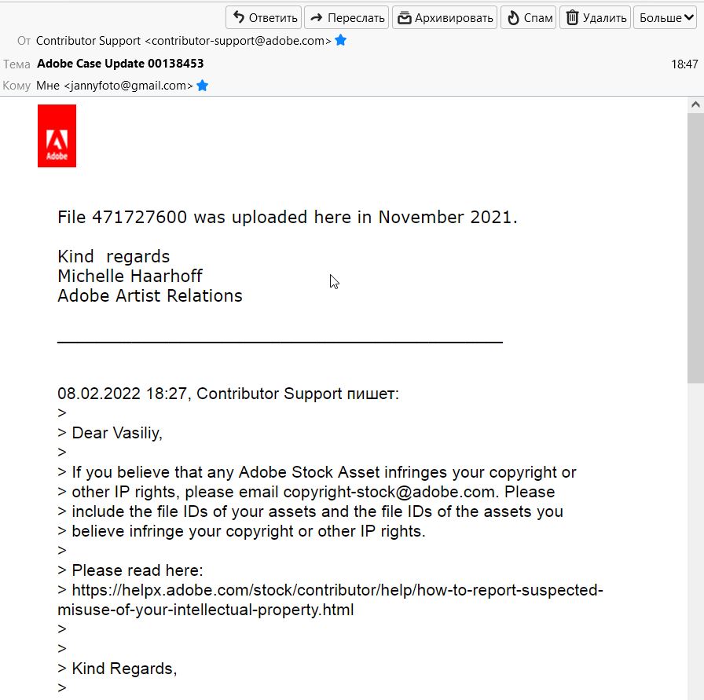Click the subject line Adobe Case Update 00138453
Viewport: 704px width, 700px height.
click(x=120, y=63)
